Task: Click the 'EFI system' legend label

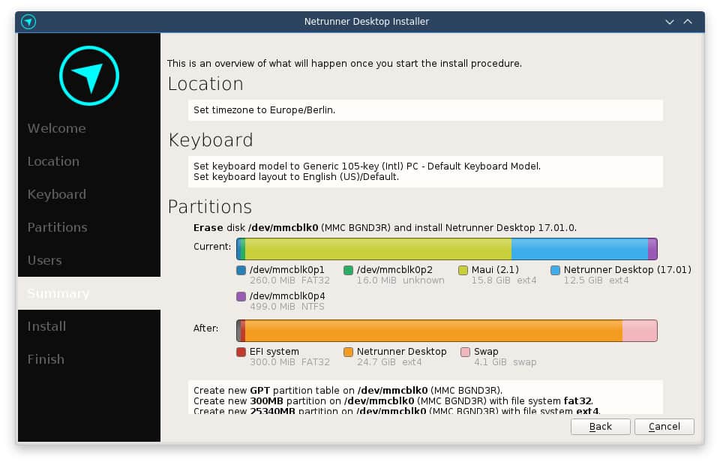Action: (x=274, y=351)
